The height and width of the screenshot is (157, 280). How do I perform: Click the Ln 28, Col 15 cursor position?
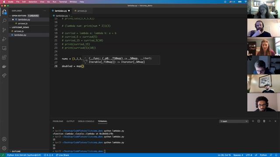pos(224,155)
